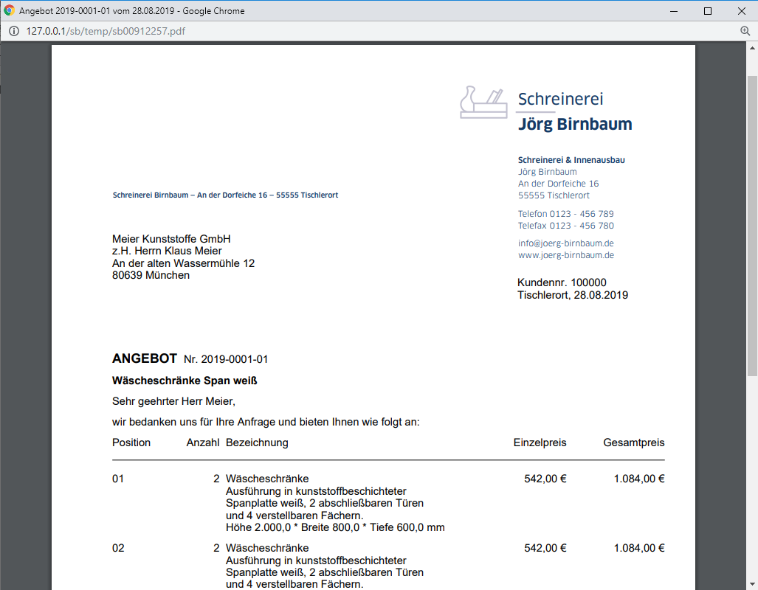This screenshot has height=590, width=758.
Task: Maximize the Angebot PDF window
Action: tap(708, 11)
